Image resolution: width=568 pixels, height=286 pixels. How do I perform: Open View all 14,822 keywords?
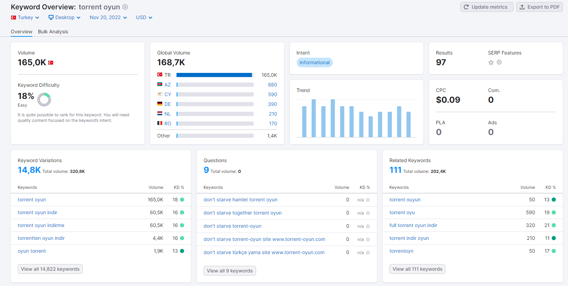click(50, 269)
